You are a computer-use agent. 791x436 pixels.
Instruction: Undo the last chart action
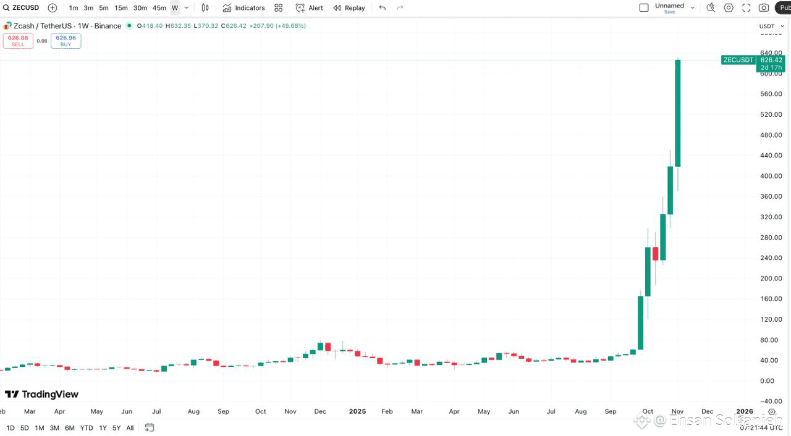383,8
